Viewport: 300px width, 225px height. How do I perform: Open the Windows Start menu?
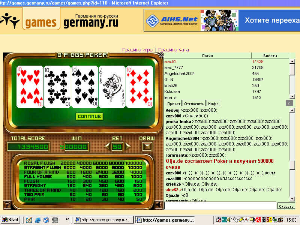click(10, 220)
